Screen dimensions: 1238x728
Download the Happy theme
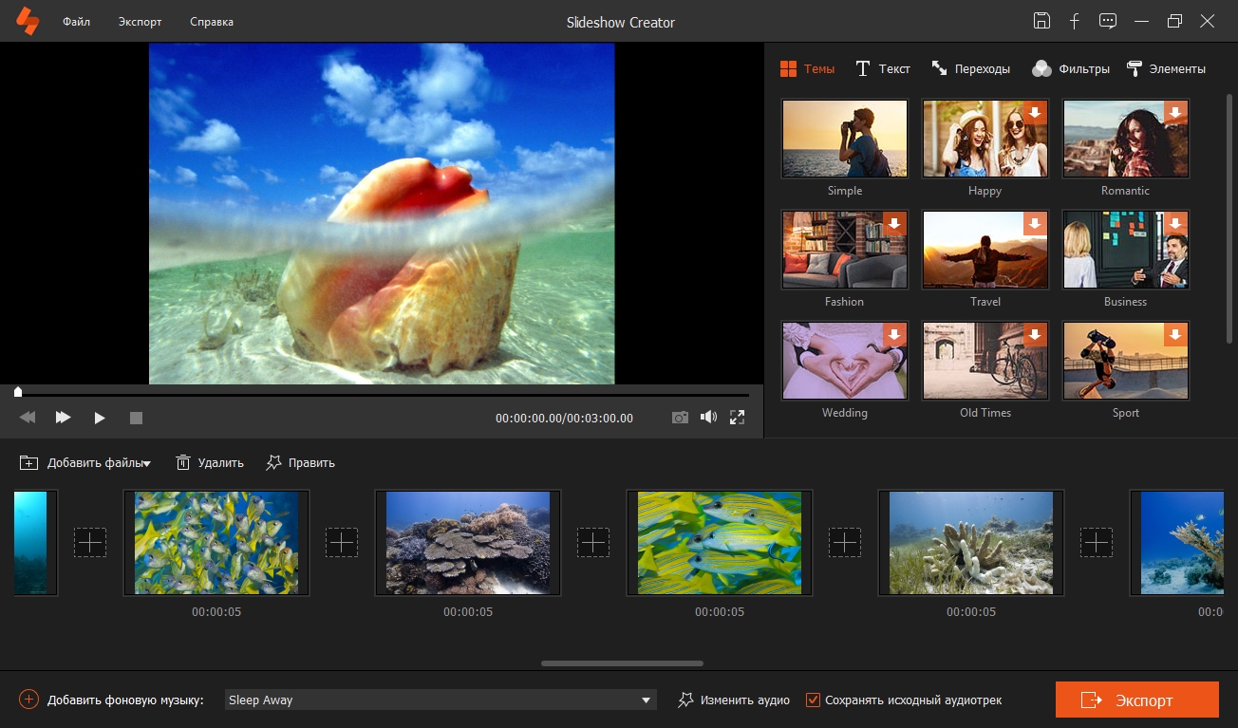coord(1035,112)
